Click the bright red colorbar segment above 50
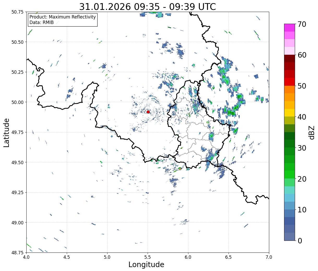318x271 pixels. click(289, 82)
